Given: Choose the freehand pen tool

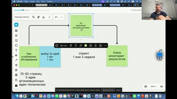Looking at the screenshot, I should point(16,55).
